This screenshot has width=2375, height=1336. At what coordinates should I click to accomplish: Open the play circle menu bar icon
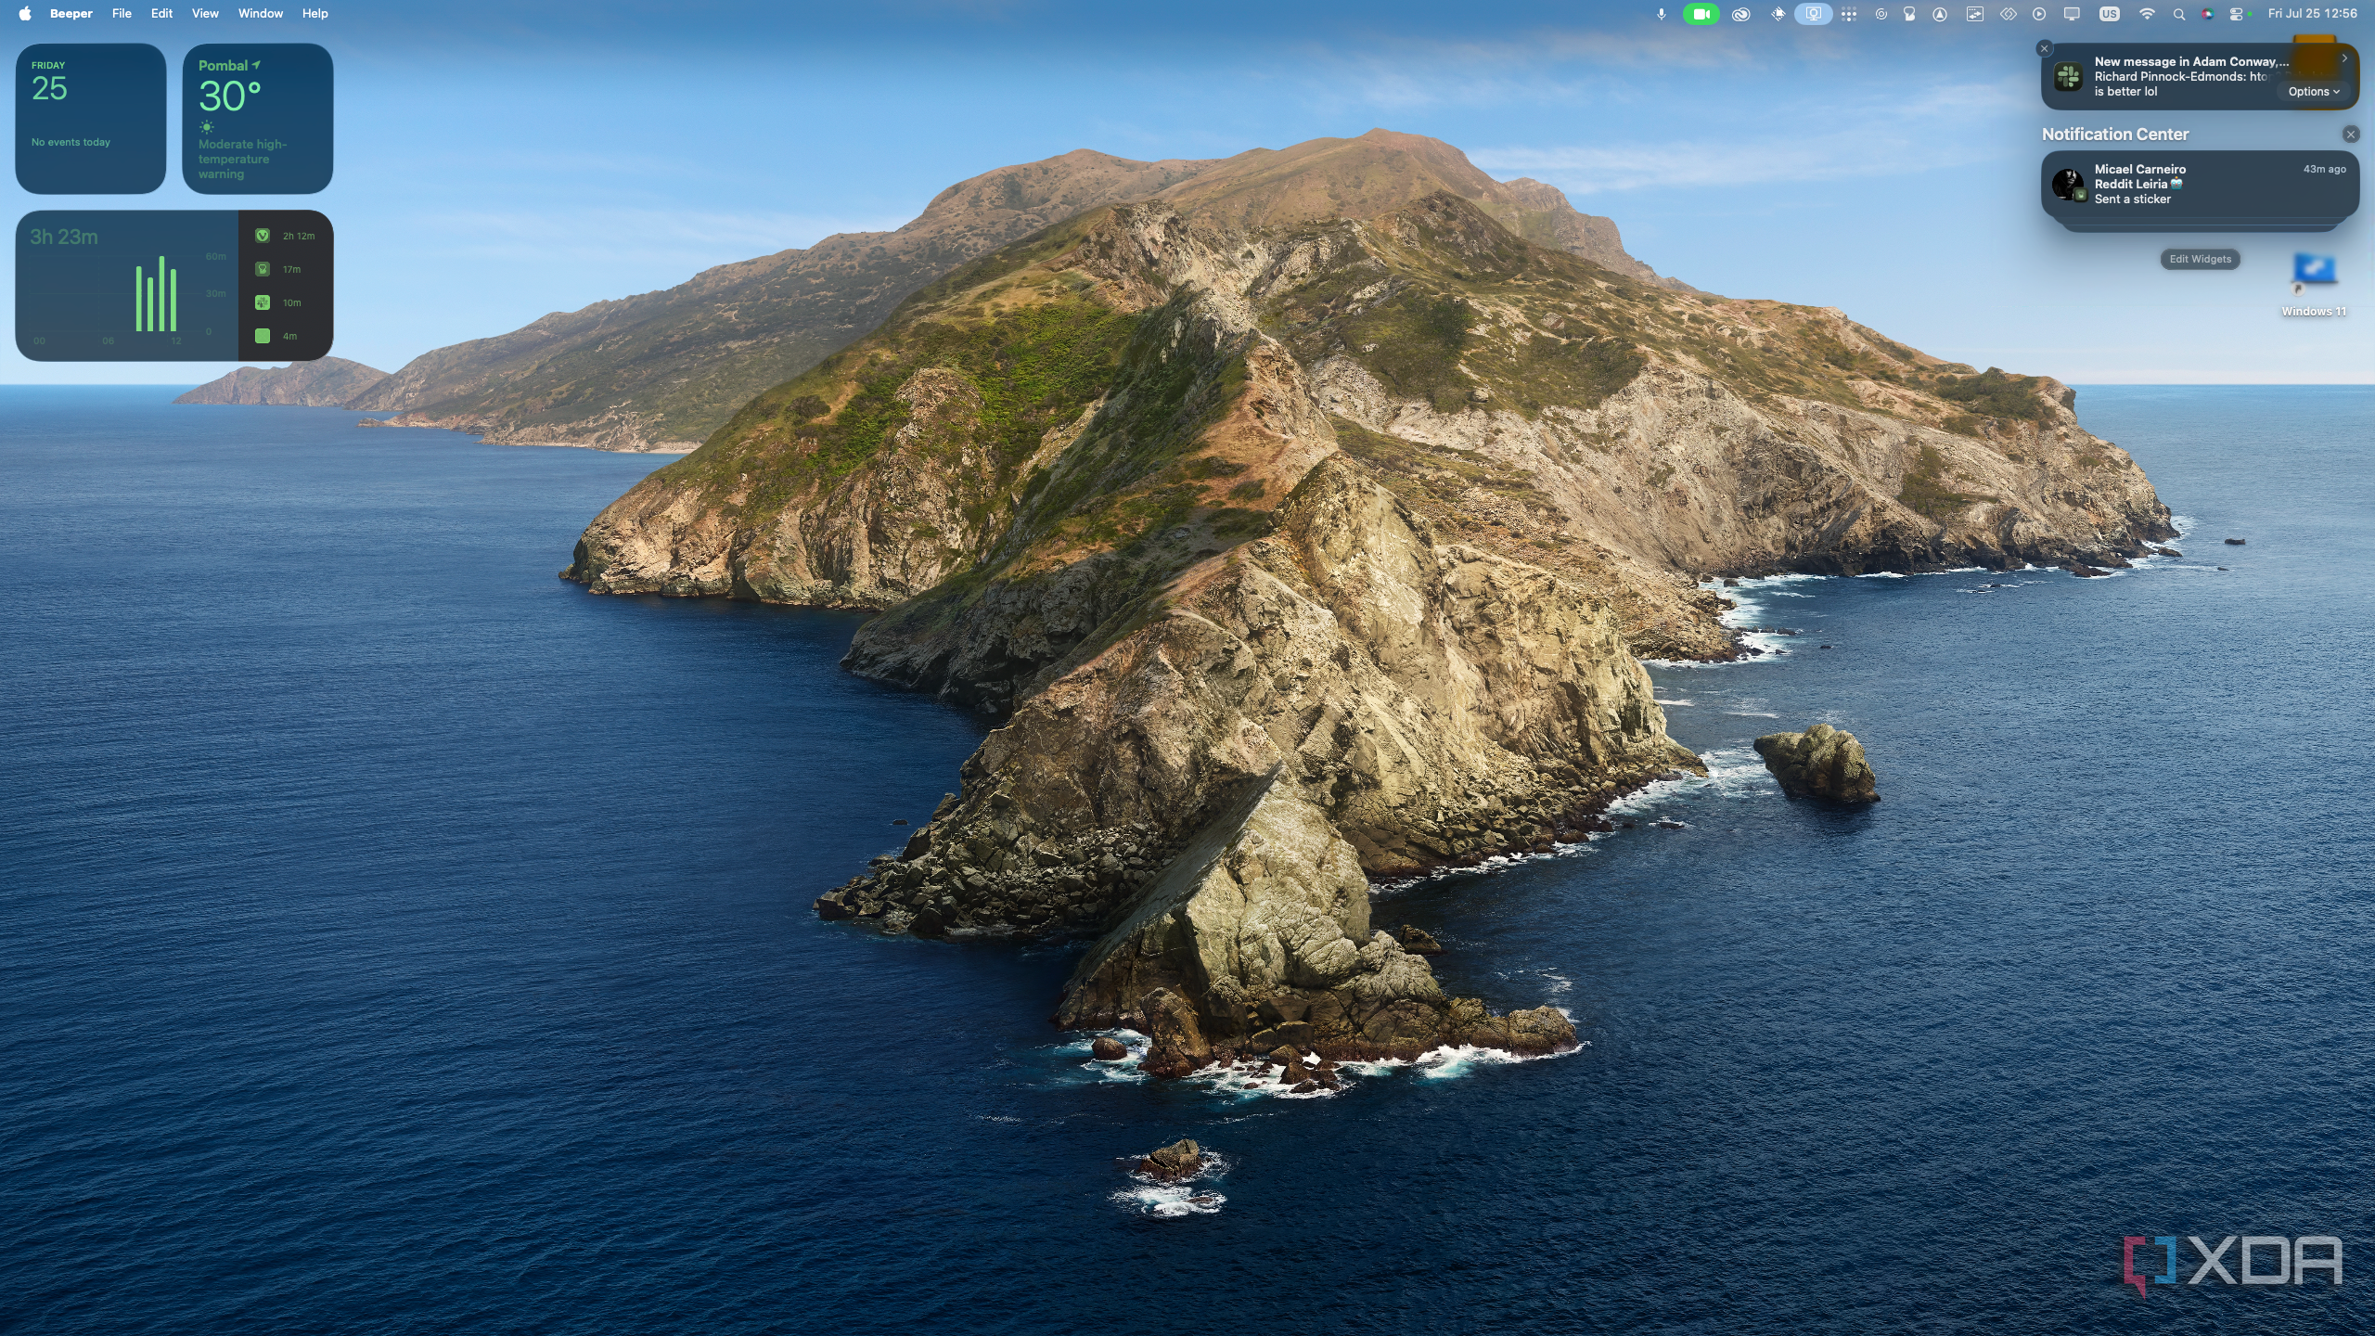coord(2039,14)
